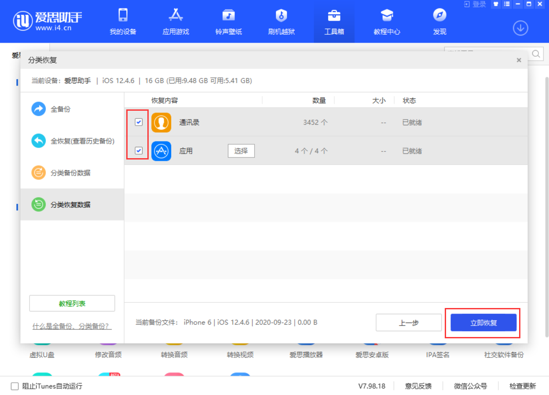Uncheck the 通讯录 restore checkbox
The width and height of the screenshot is (549, 395).
[x=139, y=122]
